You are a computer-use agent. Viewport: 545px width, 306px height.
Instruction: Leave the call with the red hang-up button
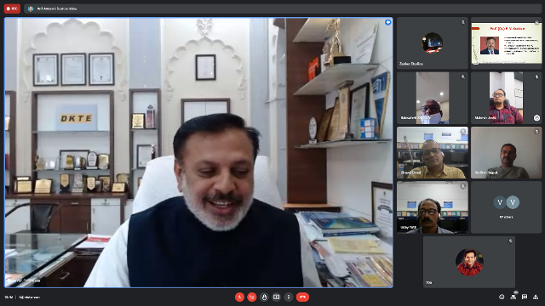point(302,297)
